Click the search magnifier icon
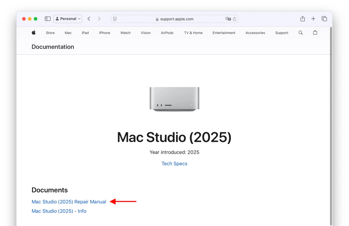The width and height of the screenshot is (349, 226). (x=300, y=33)
